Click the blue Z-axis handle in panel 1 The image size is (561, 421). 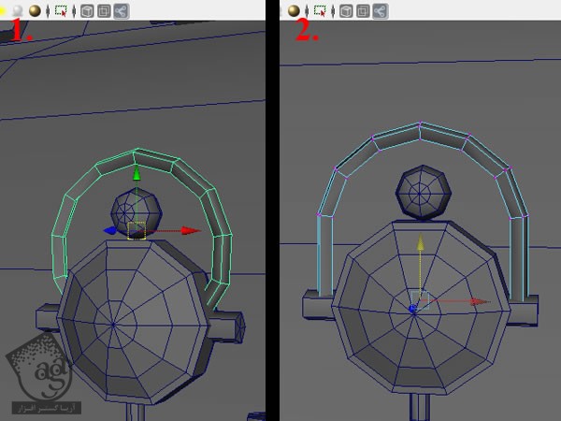pos(110,230)
